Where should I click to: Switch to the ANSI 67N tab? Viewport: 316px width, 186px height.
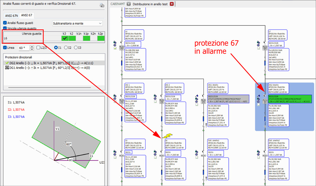click(12, 15)
